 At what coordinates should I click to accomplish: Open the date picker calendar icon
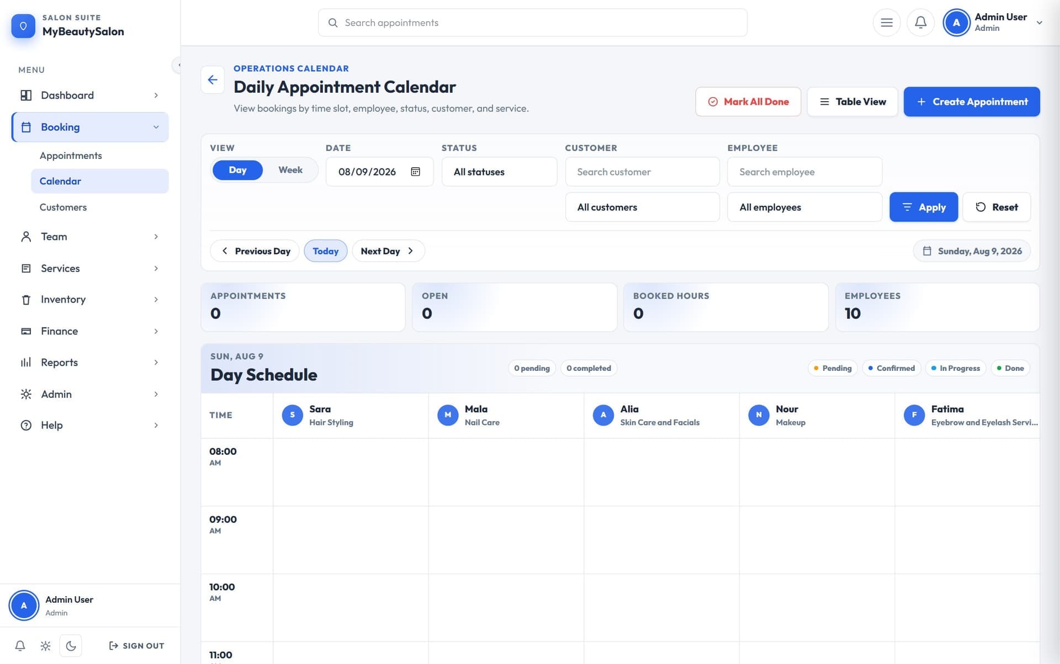pyautogui.click(x=416, y=172)
